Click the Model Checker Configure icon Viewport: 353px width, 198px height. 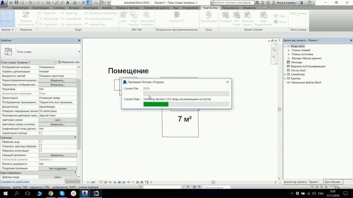(x=226, y=15)
